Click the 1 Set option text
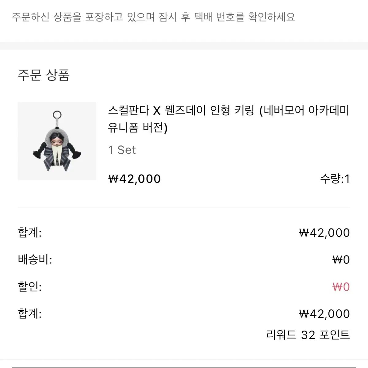 (x=122, y=150)
